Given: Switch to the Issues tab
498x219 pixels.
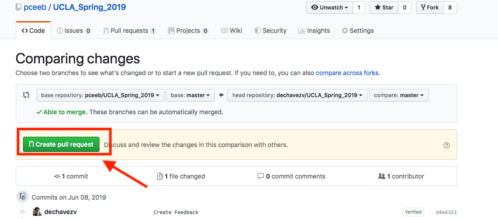Looking at the screenshot, I should (x=74, y=31).
